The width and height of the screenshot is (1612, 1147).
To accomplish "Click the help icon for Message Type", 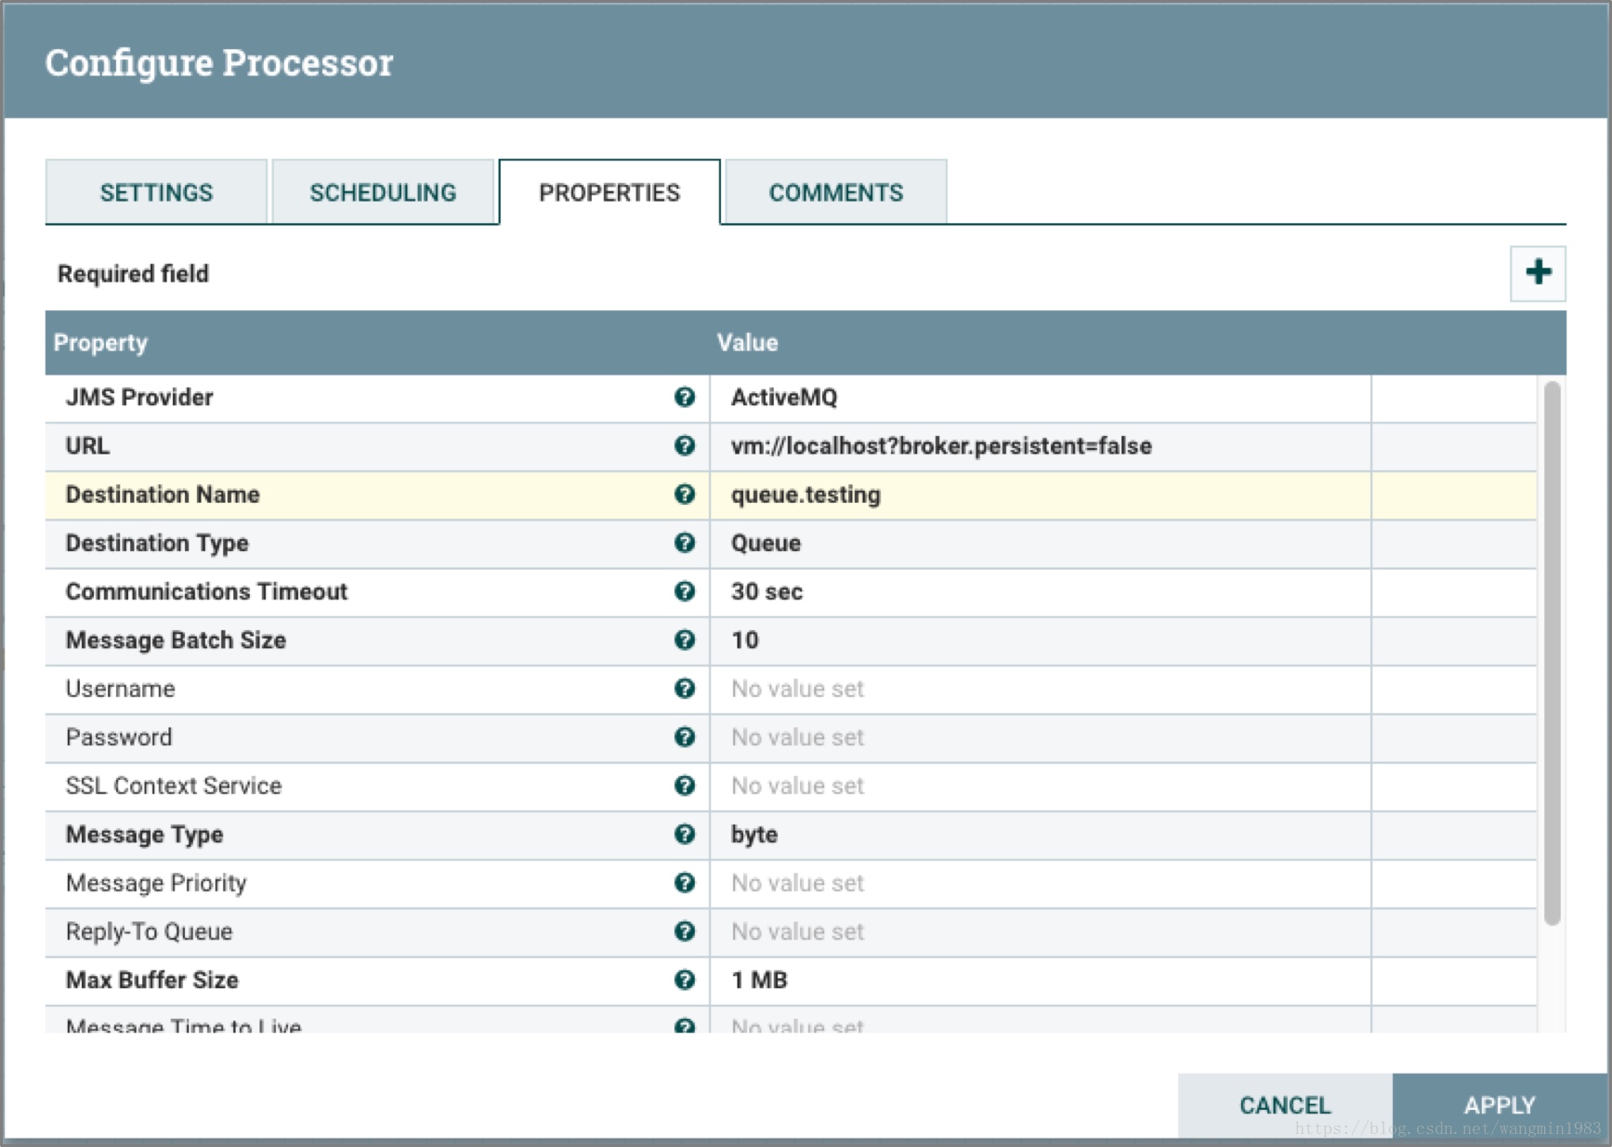I will (685, 834).
